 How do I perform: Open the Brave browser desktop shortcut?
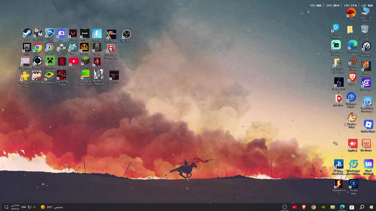(352, 79)
